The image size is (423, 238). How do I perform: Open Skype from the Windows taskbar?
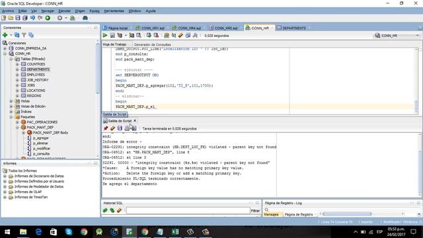pyautogui.click(x=69, y=232)
